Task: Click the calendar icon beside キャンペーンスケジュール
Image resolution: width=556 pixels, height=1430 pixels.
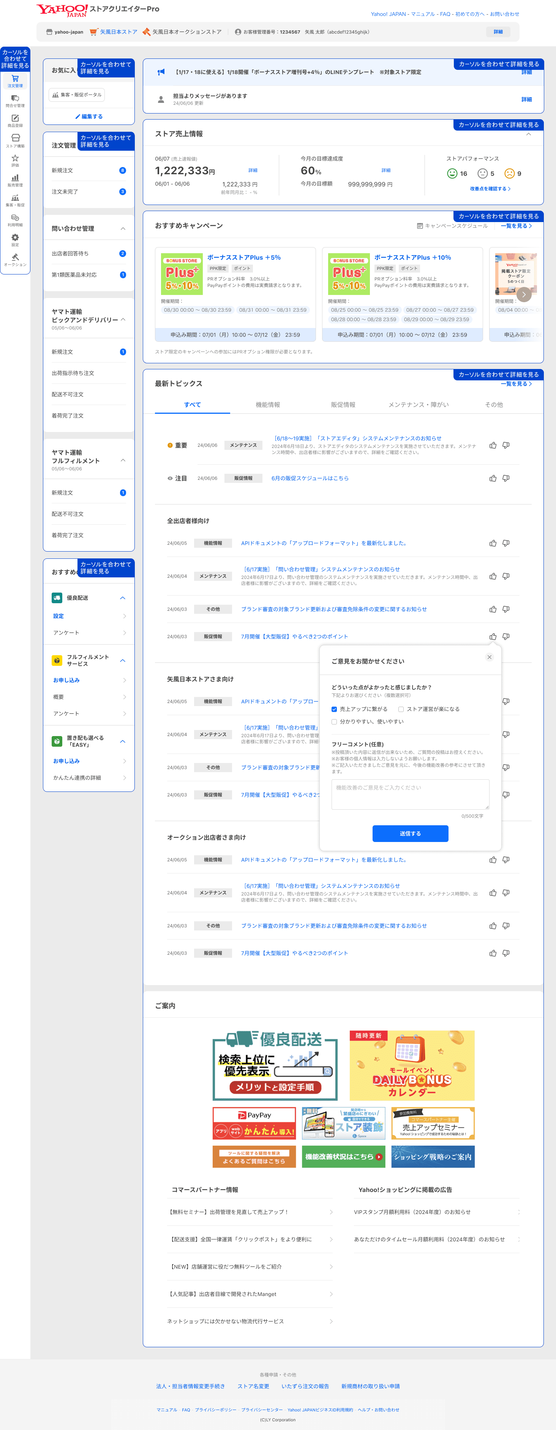Action: point(420,226)
